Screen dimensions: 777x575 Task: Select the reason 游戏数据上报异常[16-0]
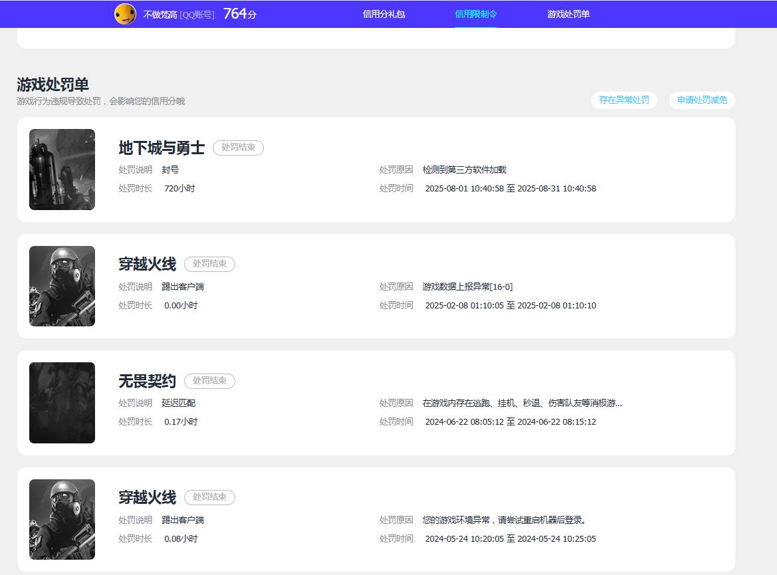pos(467,287)
